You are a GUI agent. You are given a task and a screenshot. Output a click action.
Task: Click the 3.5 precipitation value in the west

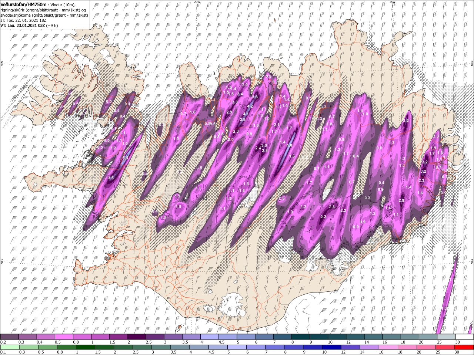pos(111,178)
